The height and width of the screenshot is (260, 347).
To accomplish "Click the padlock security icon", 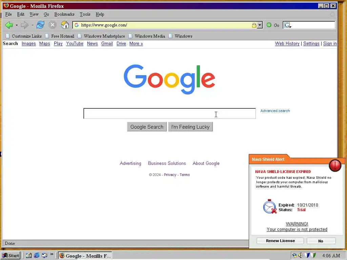I will click(x=254, y=25).
